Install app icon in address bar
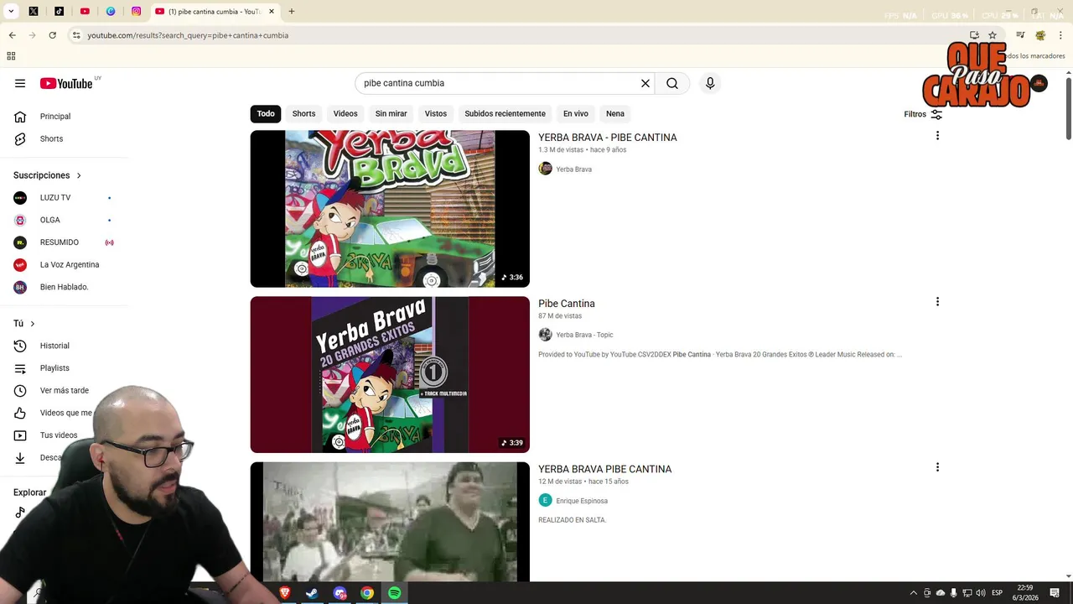The image size is (1073, 604). click(974, 35)
